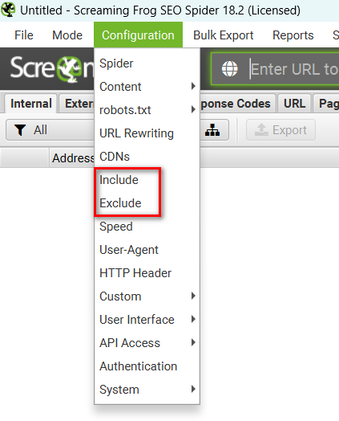
Task: Open the Bulk Export menu
Action: click(224, 35)
